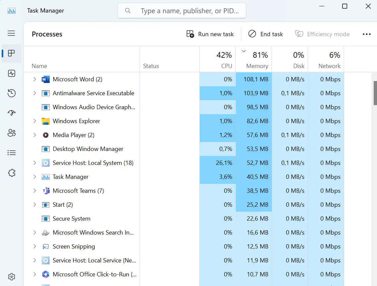Click the Start (2) process name
This screenshot has height=286, width=377.
[63, 205]
